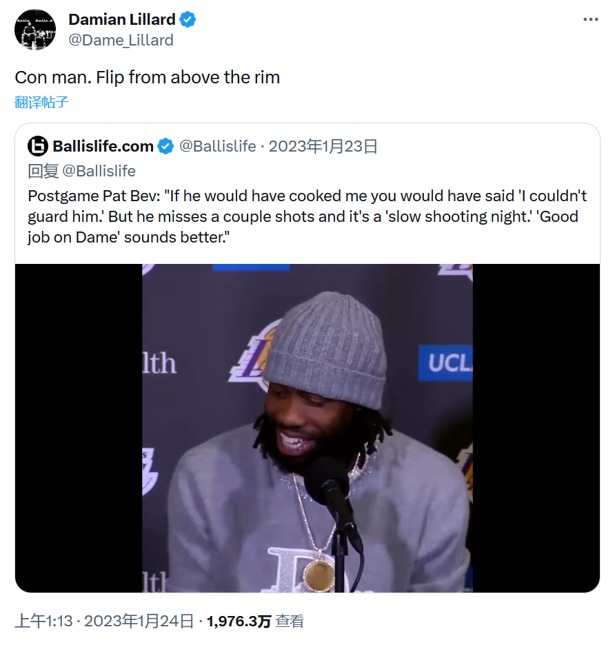Click the Ballislife.com verified badge

(165, 146)
